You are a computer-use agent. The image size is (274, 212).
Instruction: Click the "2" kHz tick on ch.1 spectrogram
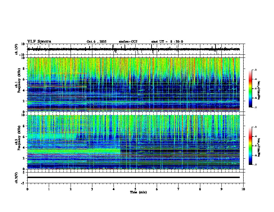[x=24, y=101]
